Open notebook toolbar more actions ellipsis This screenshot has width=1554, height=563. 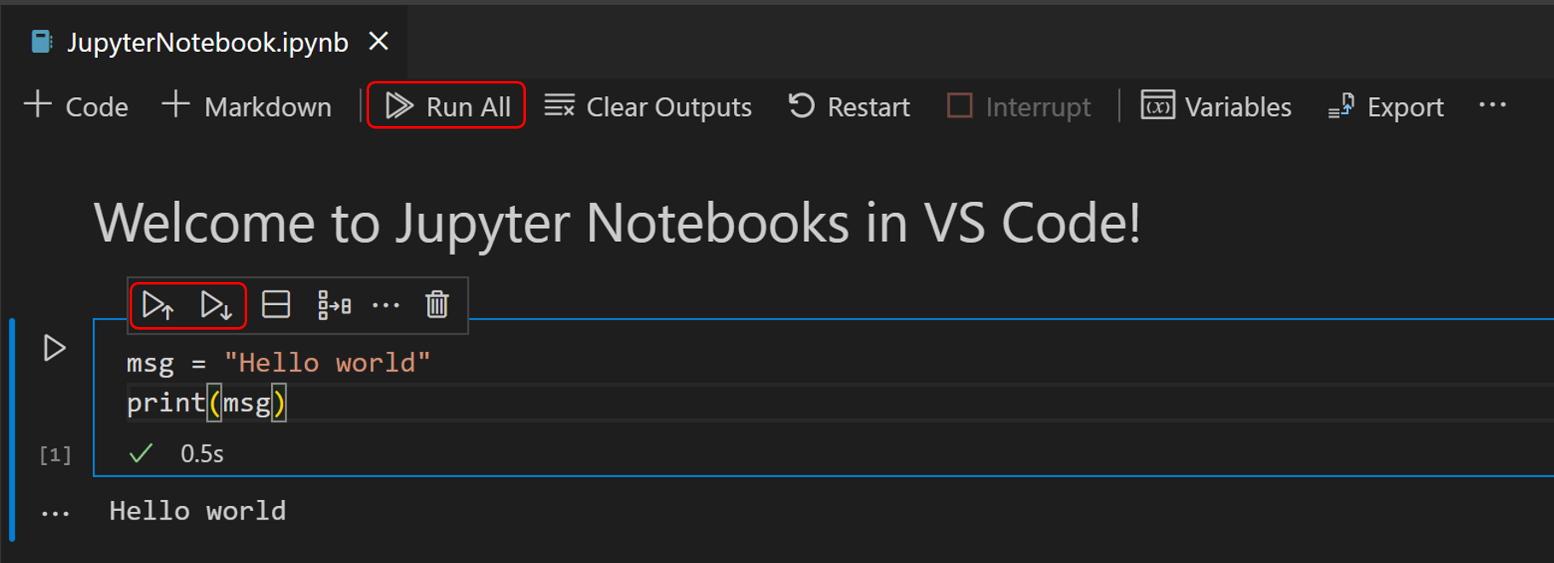pyautogui.click(x=1493, y=106)
